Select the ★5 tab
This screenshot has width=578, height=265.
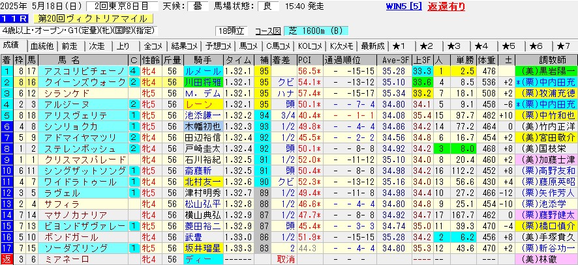point(508,46)
